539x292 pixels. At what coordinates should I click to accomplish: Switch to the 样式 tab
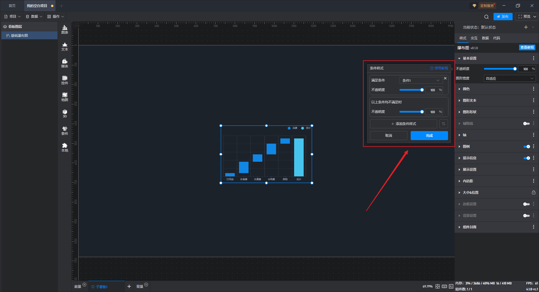point(463,38)
